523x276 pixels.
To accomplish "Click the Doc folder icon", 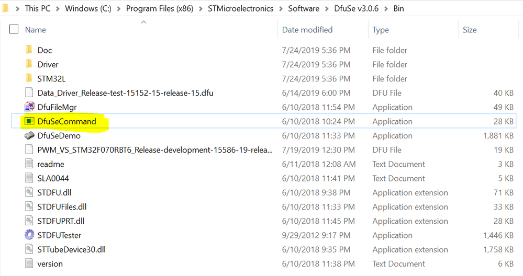I will [29, 51].
